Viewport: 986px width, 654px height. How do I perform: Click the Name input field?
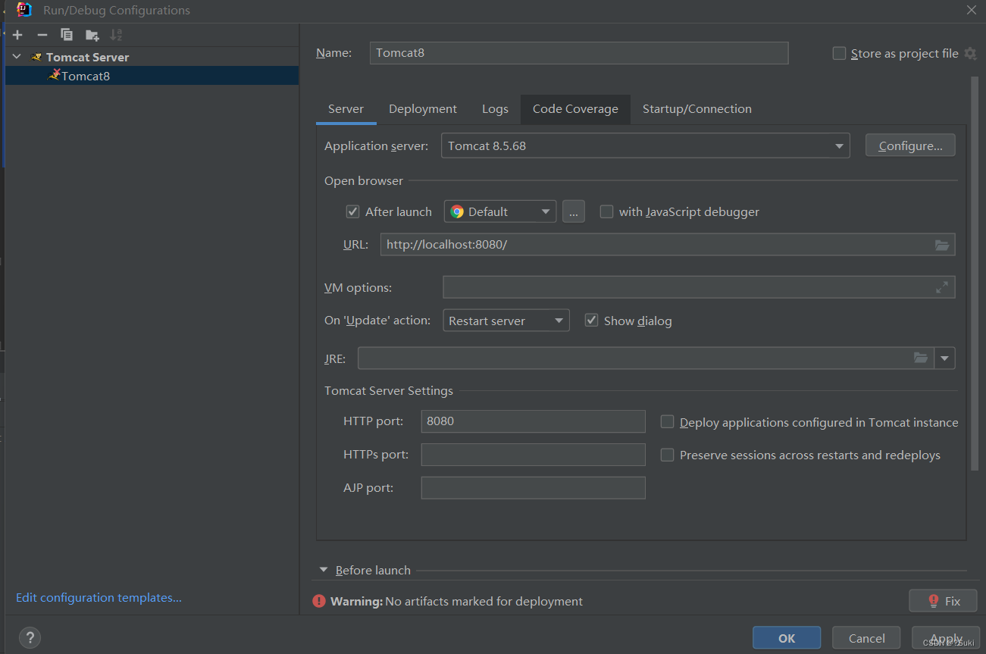coord(579,53)
